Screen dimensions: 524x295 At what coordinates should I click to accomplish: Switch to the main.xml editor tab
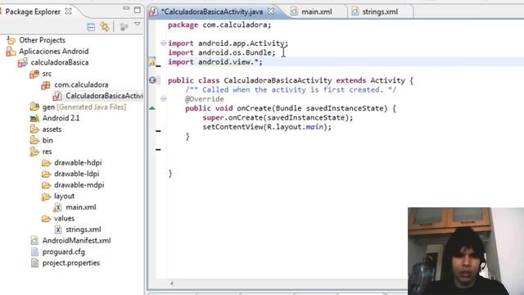tap(317, 11)
